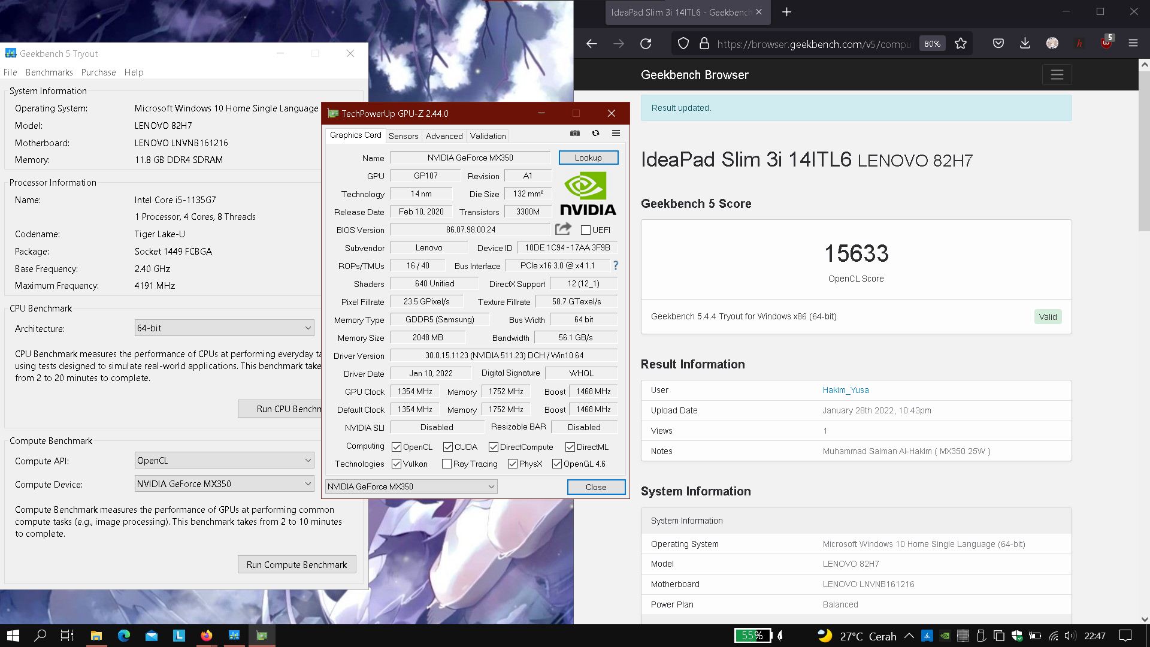Toggle the OpenCL checkbox
Screen dimensions: 1150x647
pos(396,447)
